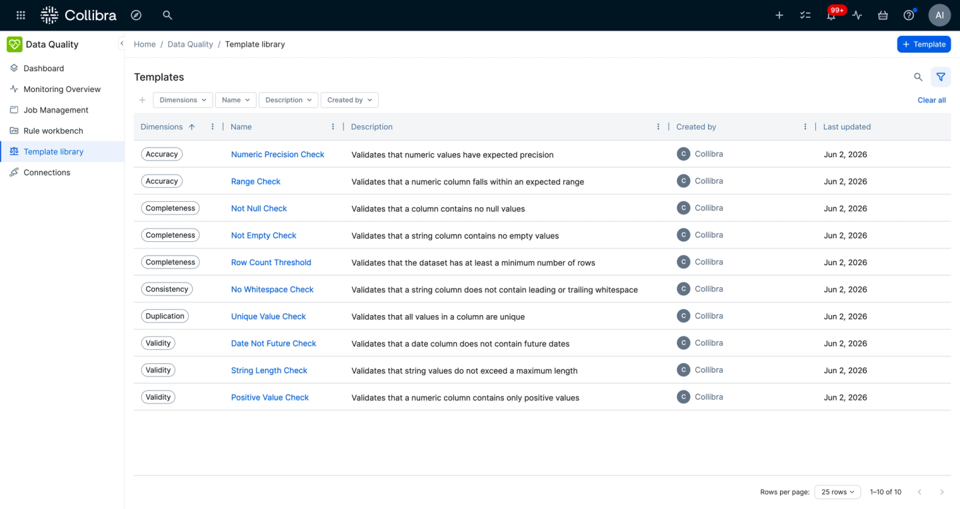The image size is (960, 509).
Task: Click the + Template button
Action: (923, 44)
